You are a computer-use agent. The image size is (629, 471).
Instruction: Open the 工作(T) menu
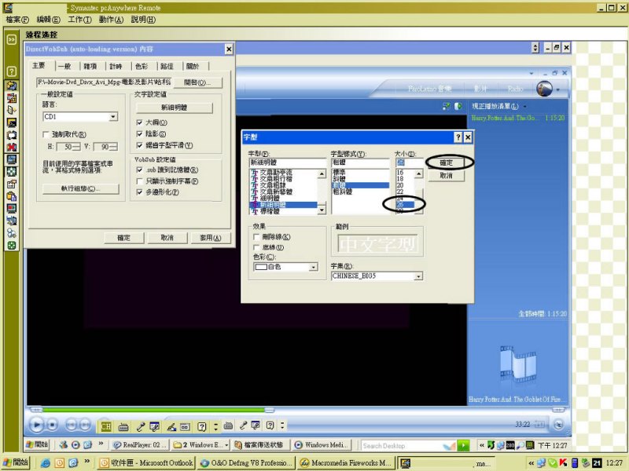pyautogui.click(x=79, y=20)
